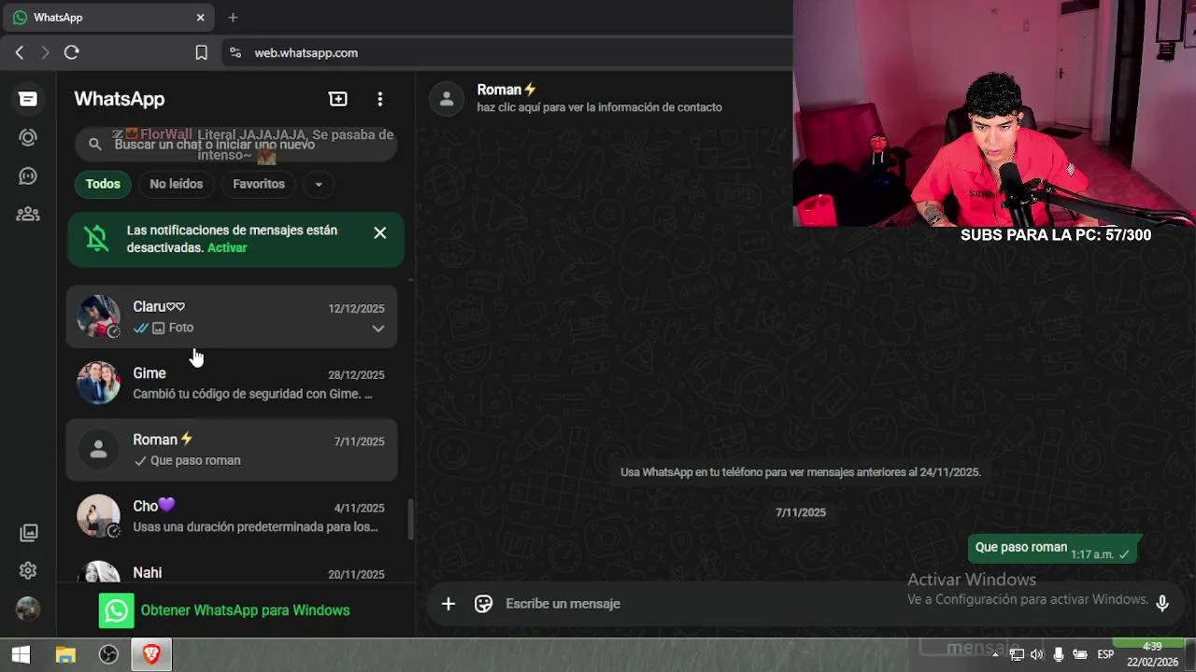Click the site settings icon in address bar

click(235, 53)
